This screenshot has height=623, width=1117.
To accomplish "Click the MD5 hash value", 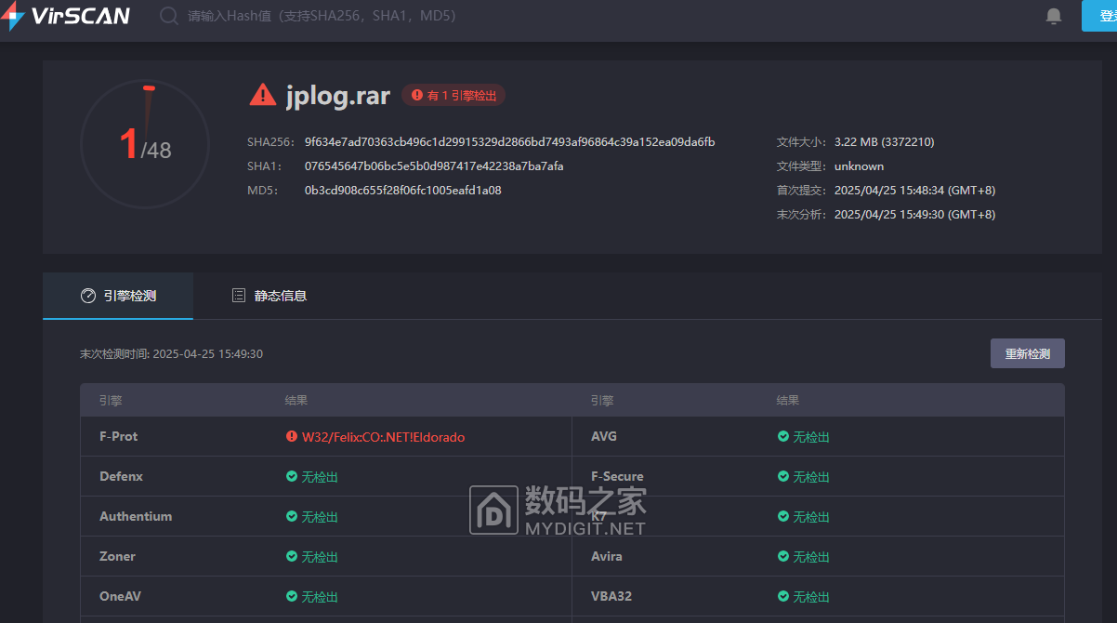I will pyautogui.click(x=403, y=191).
